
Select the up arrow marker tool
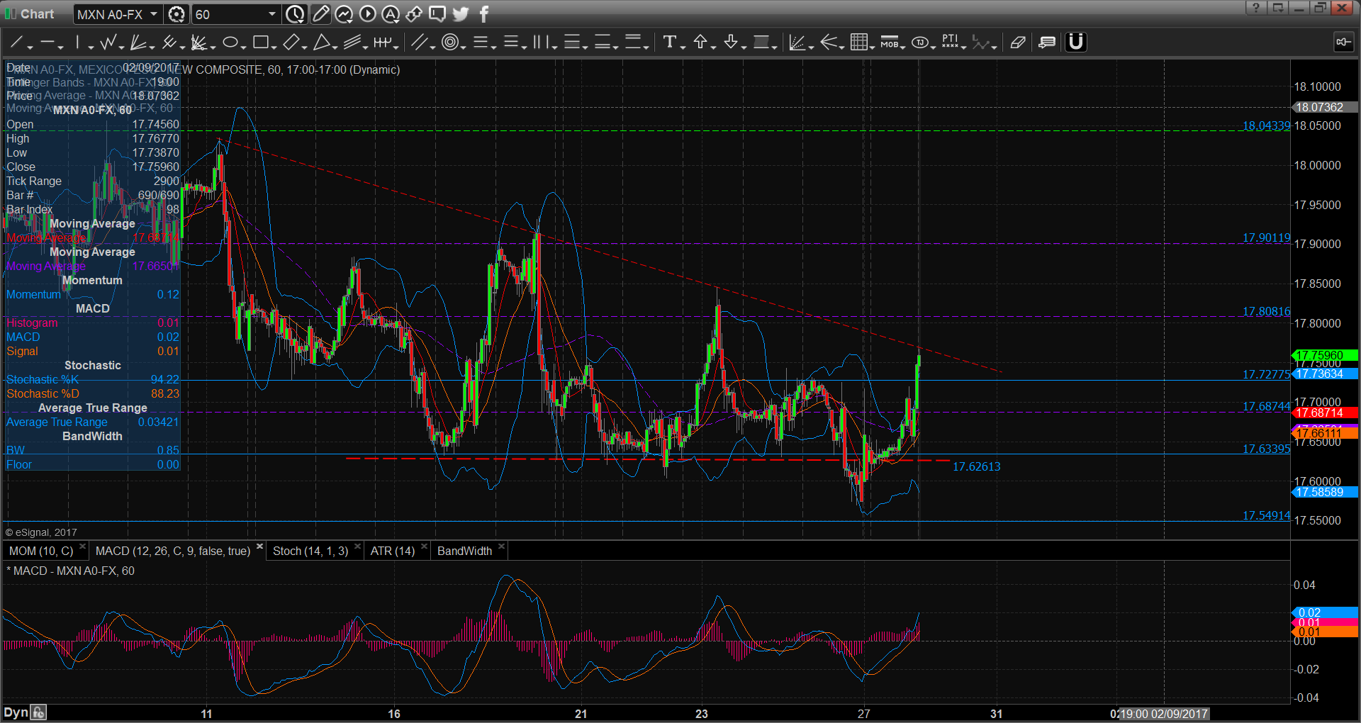pyautogui.click(x=700, y=43)
